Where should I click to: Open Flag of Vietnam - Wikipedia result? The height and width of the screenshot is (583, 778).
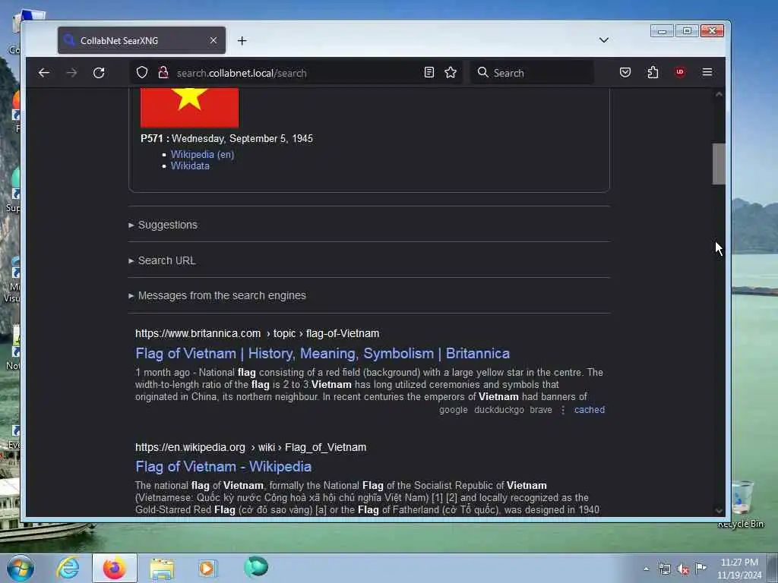[223, 467]
